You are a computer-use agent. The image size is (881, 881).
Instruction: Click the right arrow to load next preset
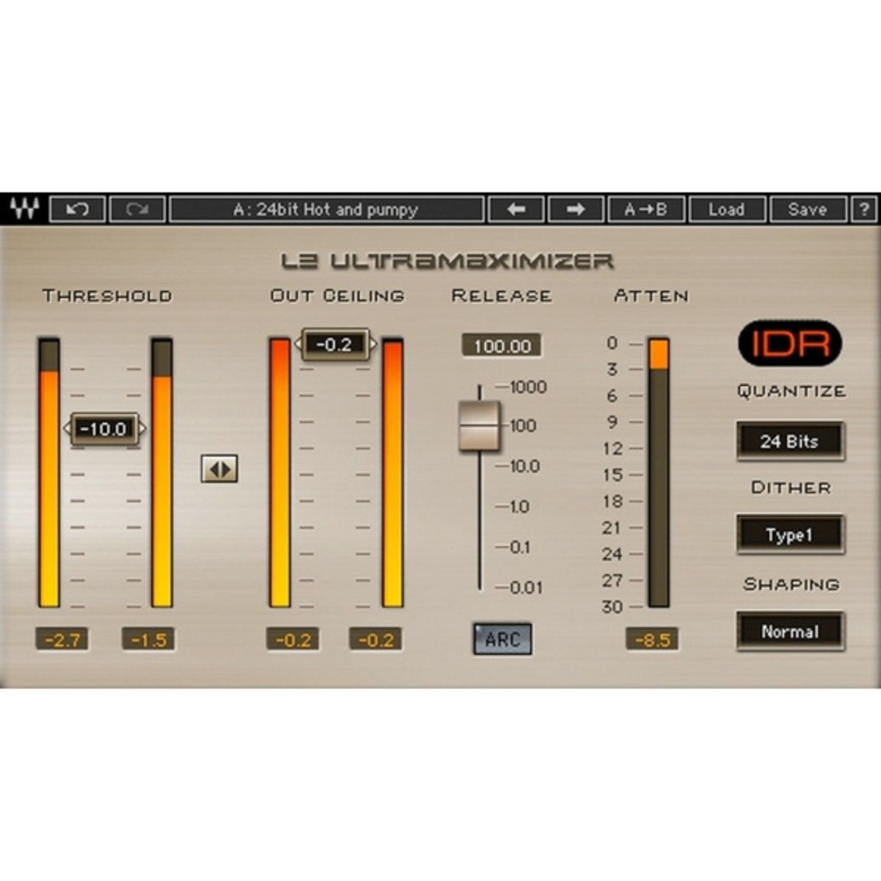coord(576,209)
